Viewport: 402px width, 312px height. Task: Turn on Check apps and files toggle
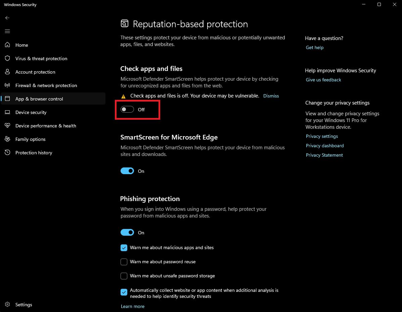point(127,110)
